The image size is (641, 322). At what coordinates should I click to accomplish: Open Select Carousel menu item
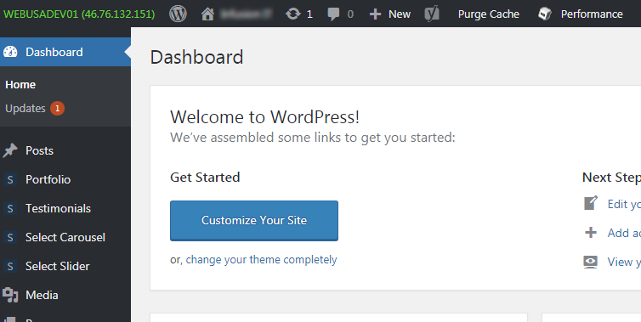point(65,237)
